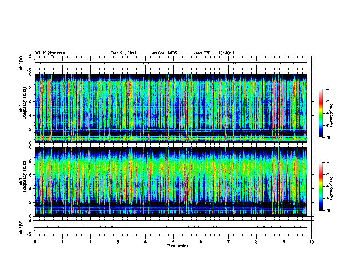Image resolution: width=351 pixels, height=271 pixels.
Task: Click inside the ch.2 spectrogram panel
Action: (171, 182)
